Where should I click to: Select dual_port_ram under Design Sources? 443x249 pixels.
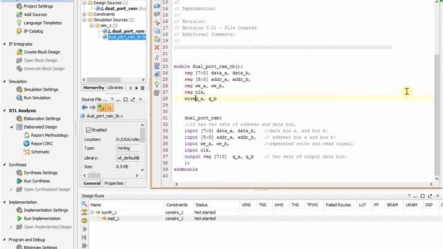tap(121, 8)
